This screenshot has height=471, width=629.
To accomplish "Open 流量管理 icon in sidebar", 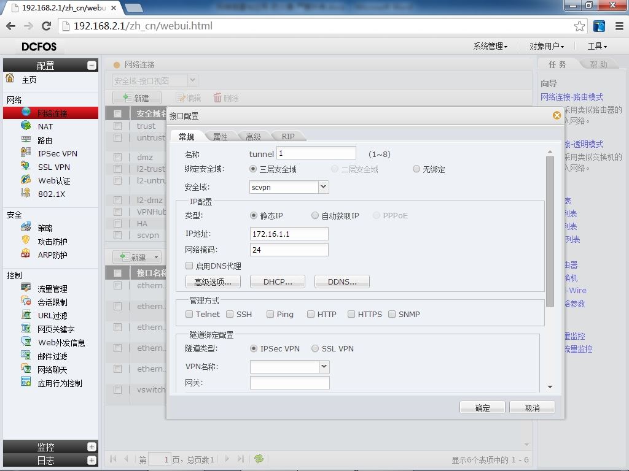I will (26, 288).
